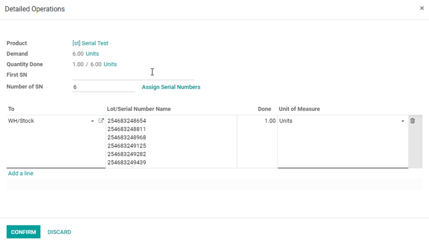This screenshot has width=429, height=248.
Task: Open the [st] Serial Test product link
Action: tap(90, 43)
